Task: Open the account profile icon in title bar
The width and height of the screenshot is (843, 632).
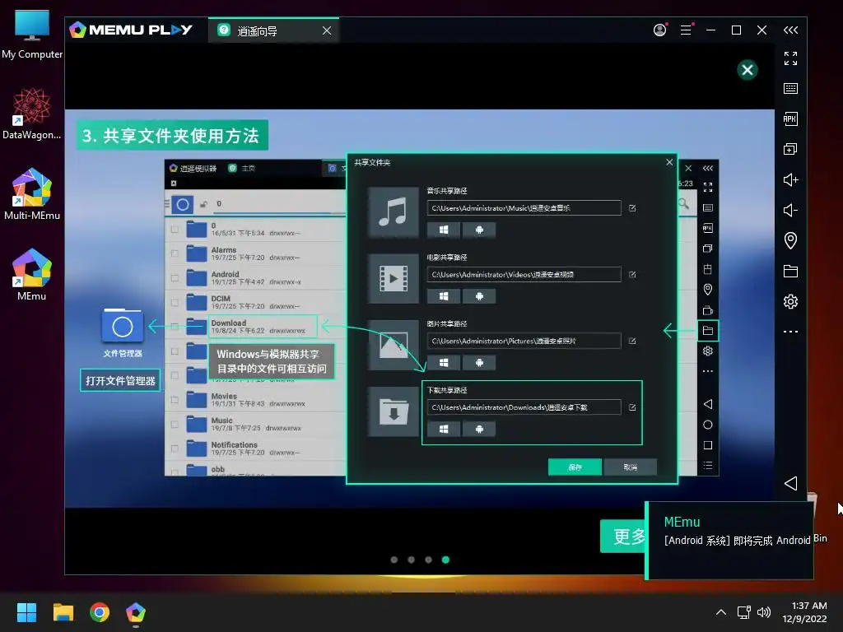Action: (x=659, y=30)
